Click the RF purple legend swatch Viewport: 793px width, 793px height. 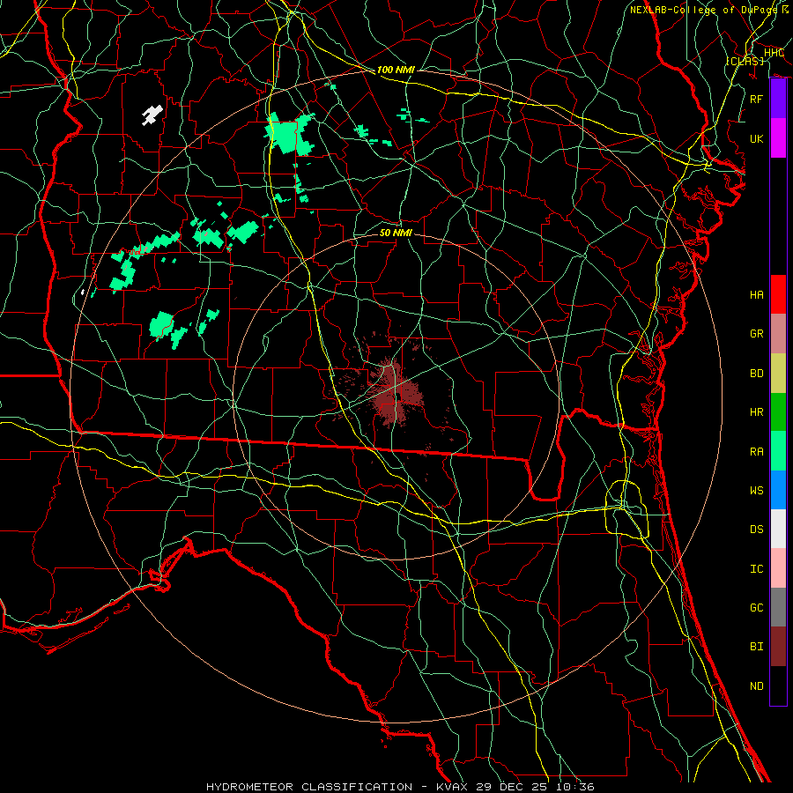778,99
